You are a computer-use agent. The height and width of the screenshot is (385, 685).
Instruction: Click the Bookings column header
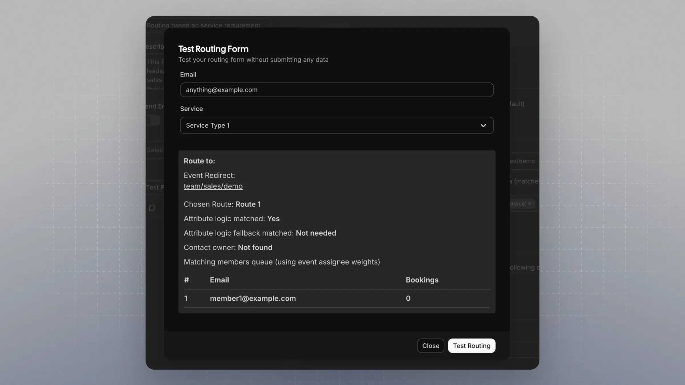click(x=422, y=280)
